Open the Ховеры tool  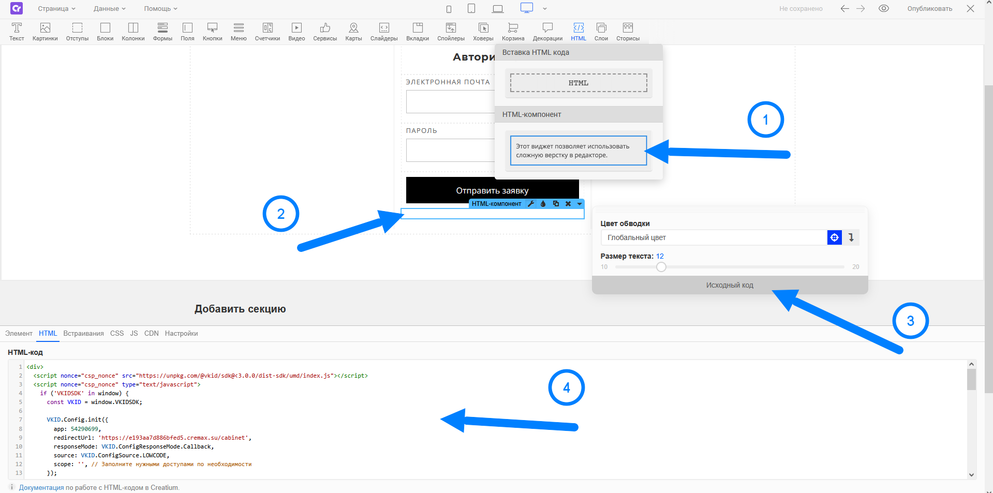(483, 31)
